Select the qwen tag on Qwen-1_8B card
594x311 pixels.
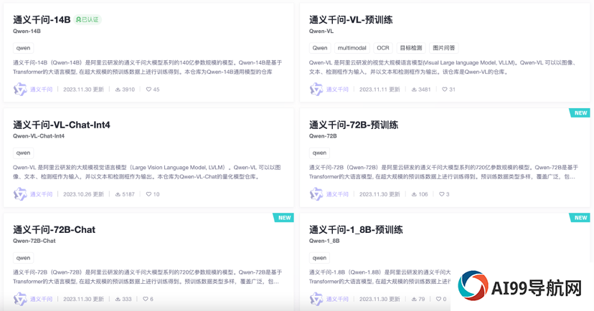click(x=319, y=258)
